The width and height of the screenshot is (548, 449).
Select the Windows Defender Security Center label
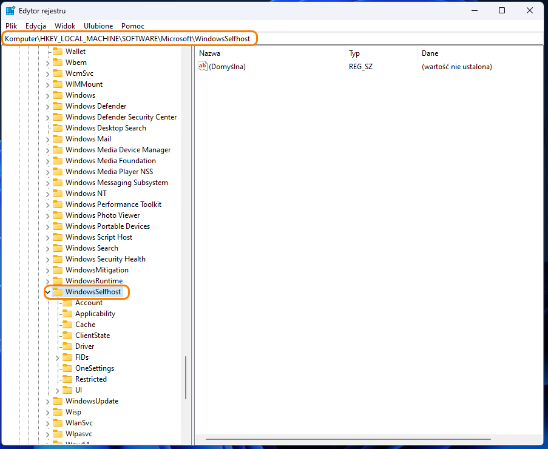tap(121, 116)
